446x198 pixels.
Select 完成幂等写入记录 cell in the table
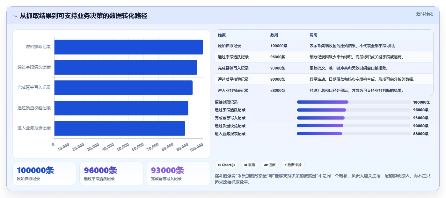233,68
